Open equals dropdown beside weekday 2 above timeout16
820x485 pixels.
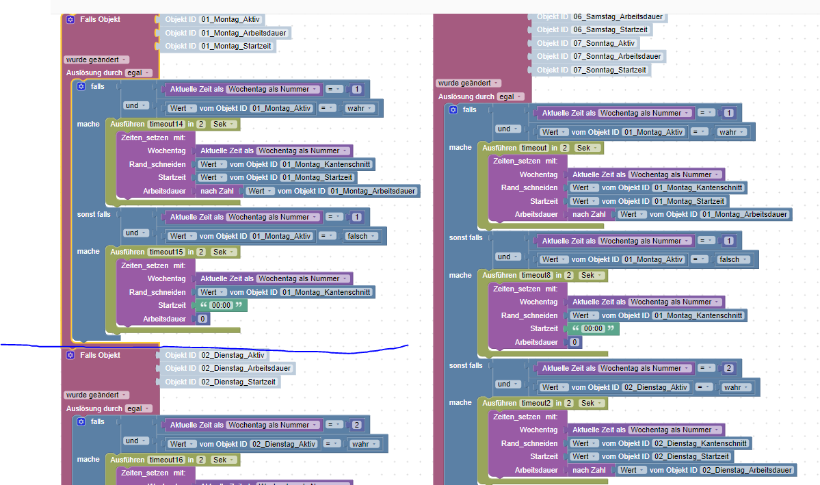click(334, 425)
